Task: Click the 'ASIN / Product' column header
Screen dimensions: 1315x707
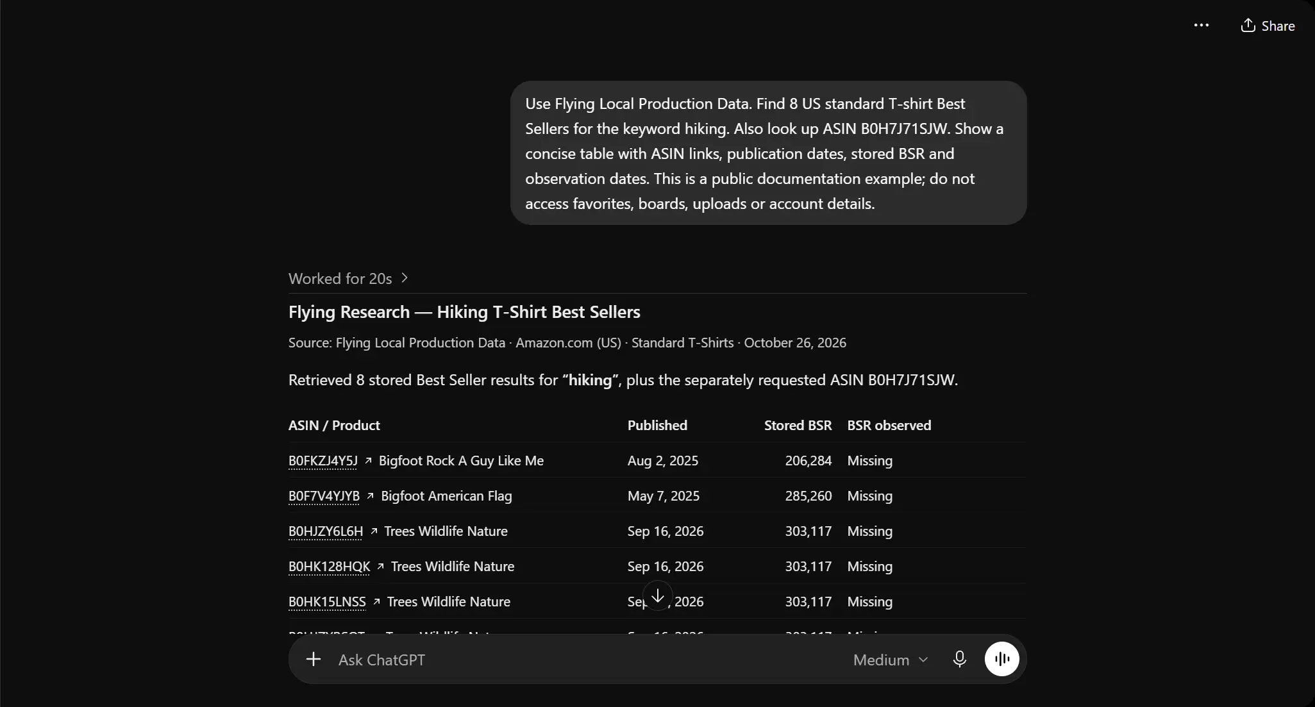Action: pyautogui.click(x=334, y=425)
